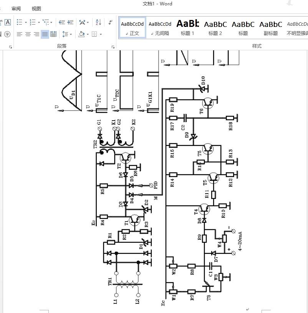Apply the 标题 1 style
Viewport: 308px width, 313px height.
pos(187,28)
